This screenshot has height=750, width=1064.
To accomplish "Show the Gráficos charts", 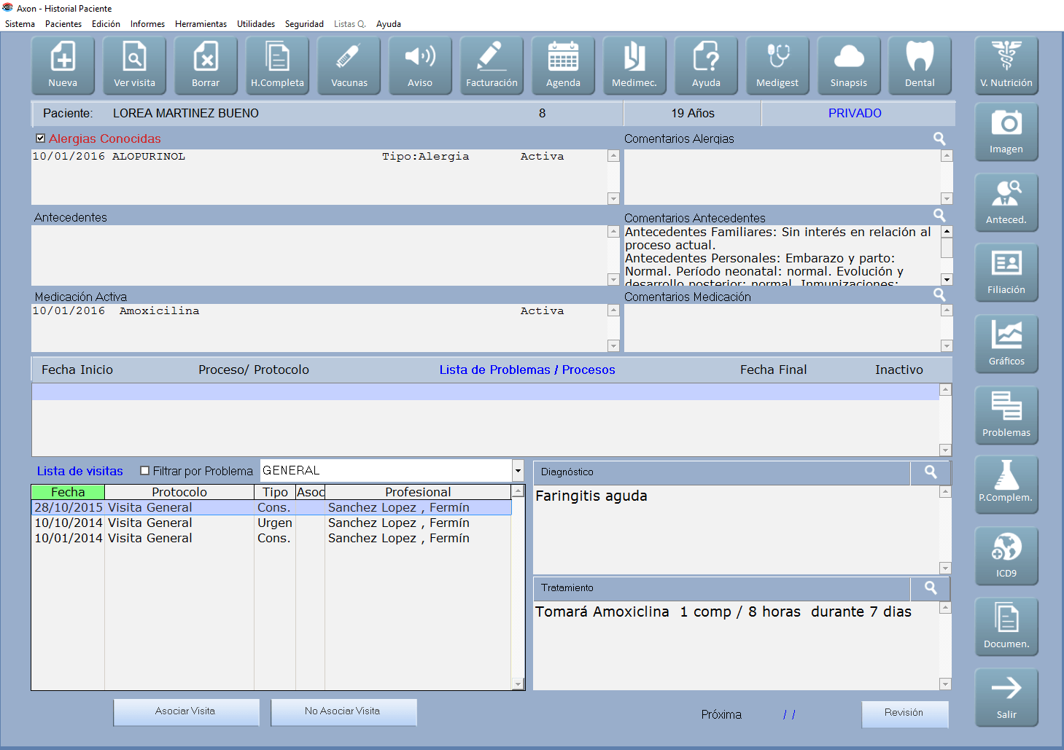I will click(1006, 344).
